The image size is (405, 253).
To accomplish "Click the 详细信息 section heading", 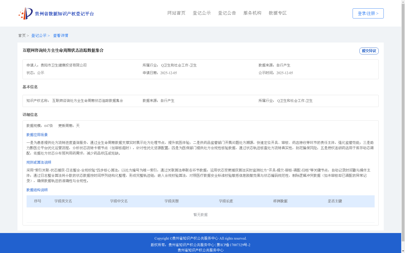I will pyautogui.click(x=30, y=115).
